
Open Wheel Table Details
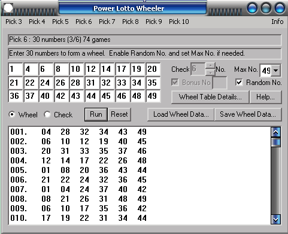coord(210,97)
